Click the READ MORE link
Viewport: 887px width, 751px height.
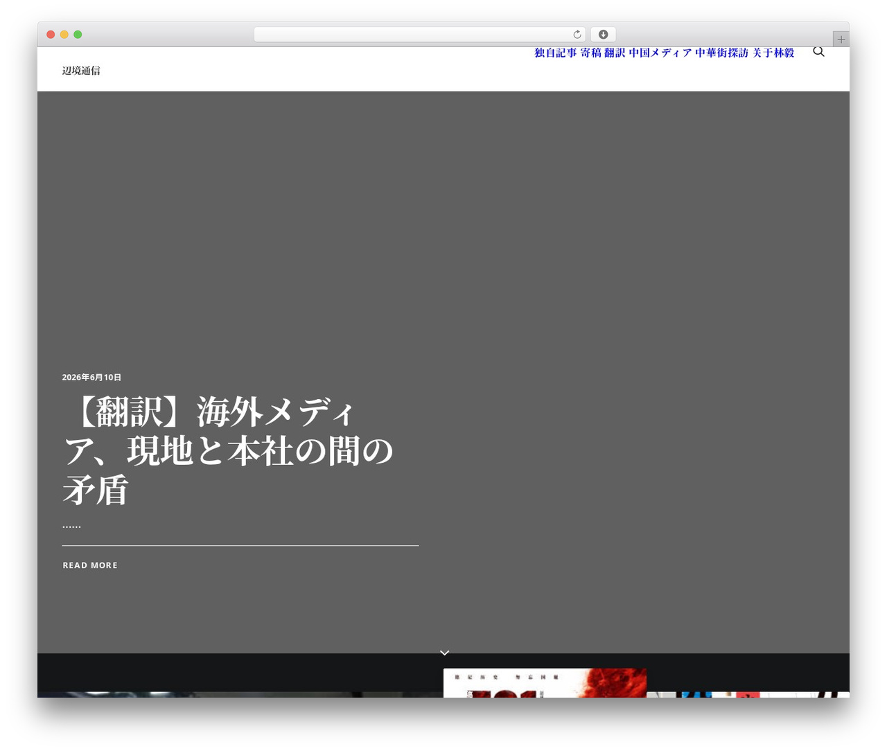(x=90, y=565)
